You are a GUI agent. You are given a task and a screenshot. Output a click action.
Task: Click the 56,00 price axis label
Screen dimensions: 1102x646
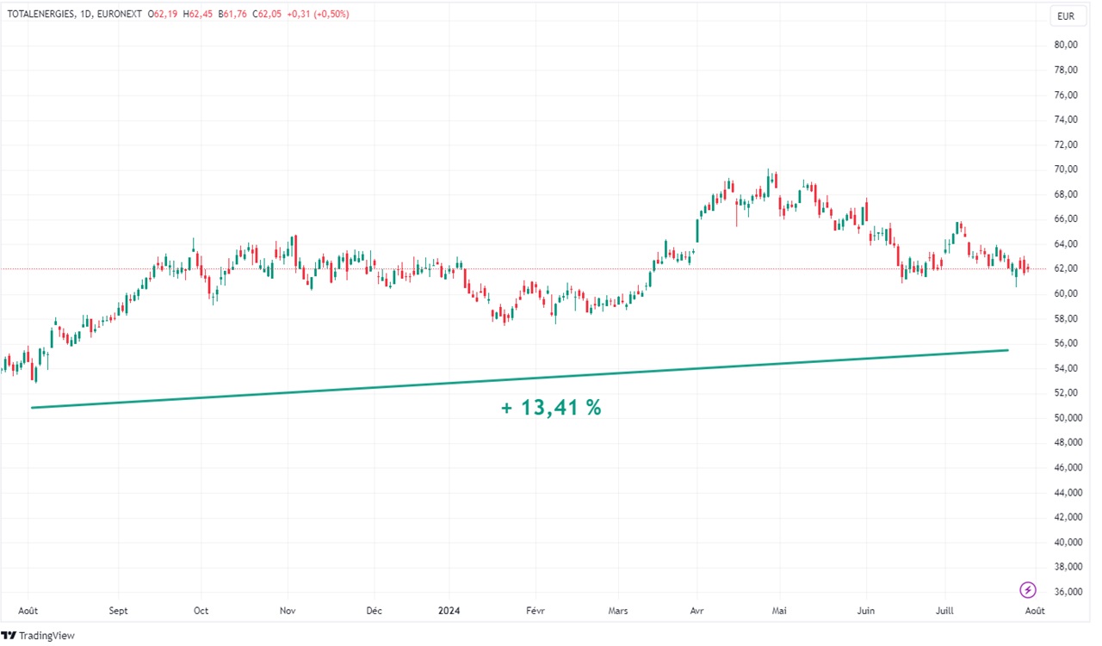[x=1068, y=343]
